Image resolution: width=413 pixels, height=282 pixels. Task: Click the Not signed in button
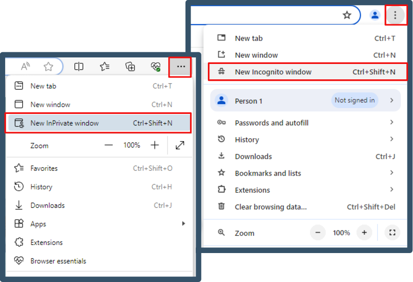coord(355,100)
